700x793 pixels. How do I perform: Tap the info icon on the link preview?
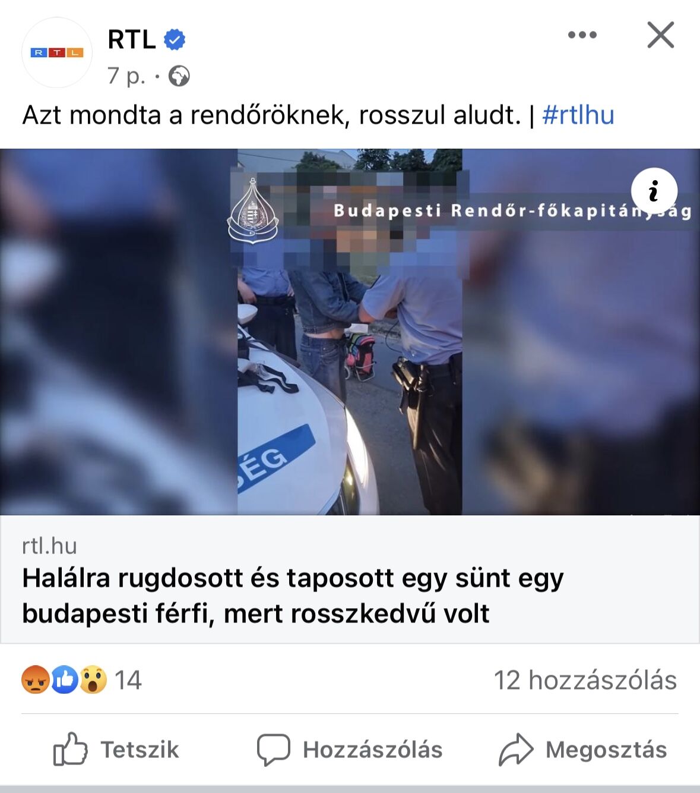tap(654, 191)
